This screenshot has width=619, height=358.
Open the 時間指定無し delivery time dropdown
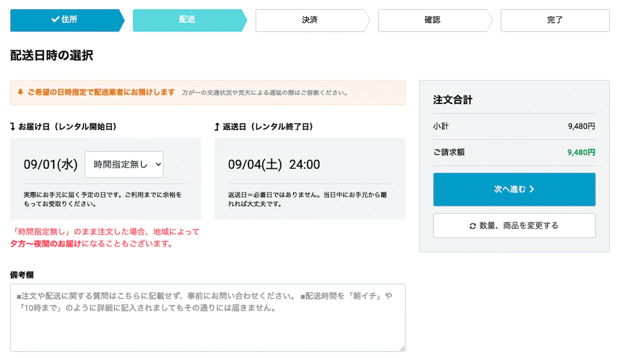(124, 164)
